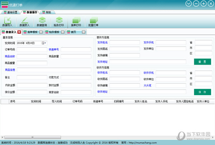Image resolution: width=215 pixels, height=145 pixels.
Task: Select the 数据录入 toolbar icon
Action: [24, 22]
